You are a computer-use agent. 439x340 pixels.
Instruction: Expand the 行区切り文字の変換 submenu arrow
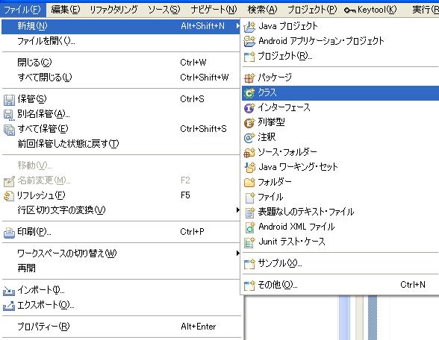coord(237,210)
